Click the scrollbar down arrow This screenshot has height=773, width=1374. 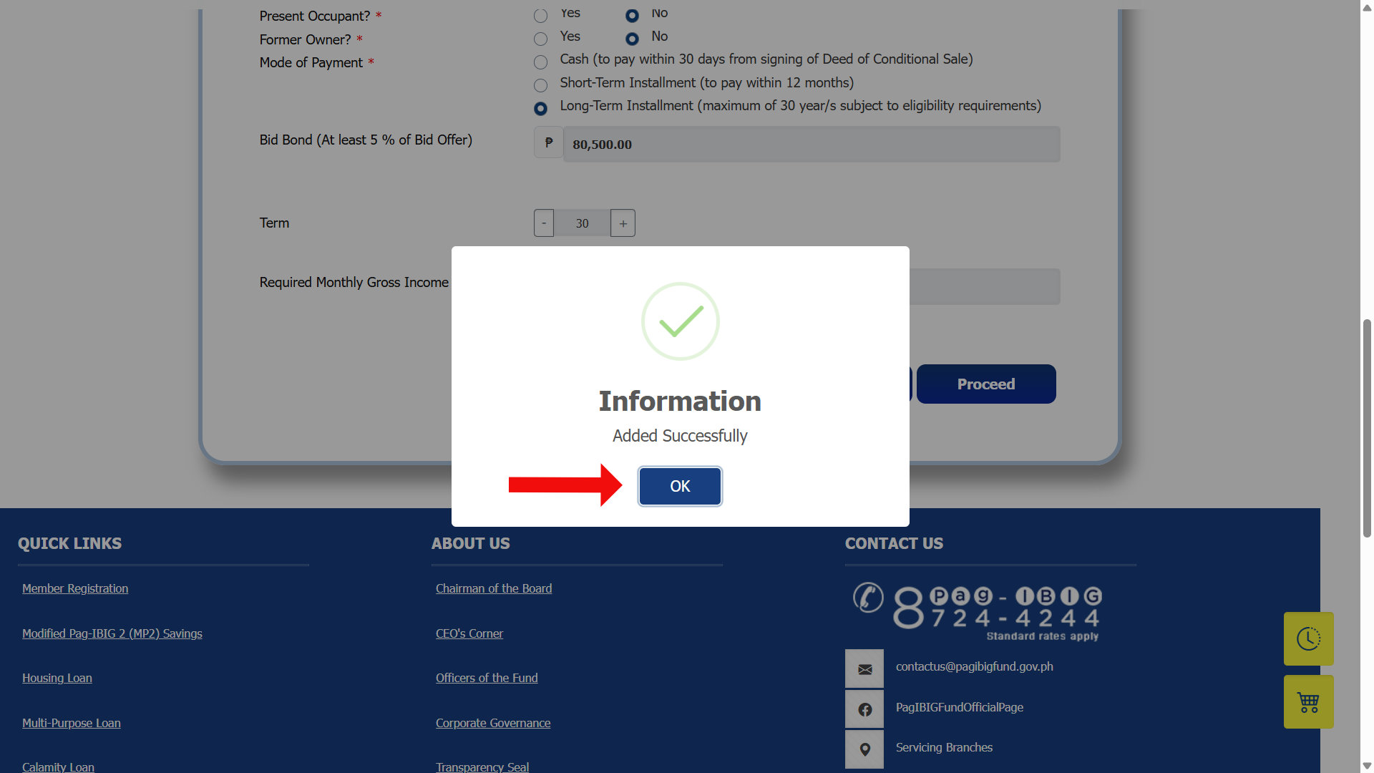pyautogui.click(x=1367, y=766)
